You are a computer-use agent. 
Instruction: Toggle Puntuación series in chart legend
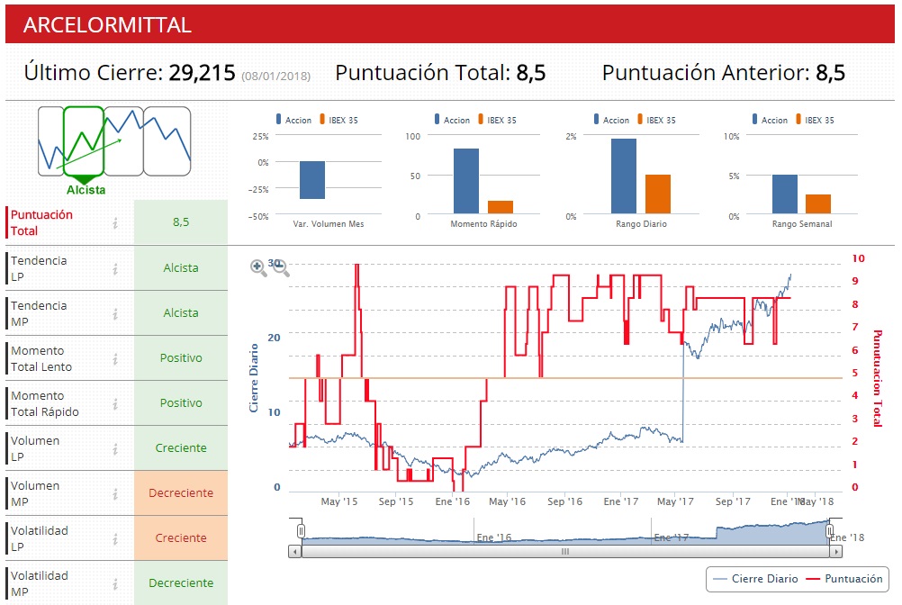[844, 579]
